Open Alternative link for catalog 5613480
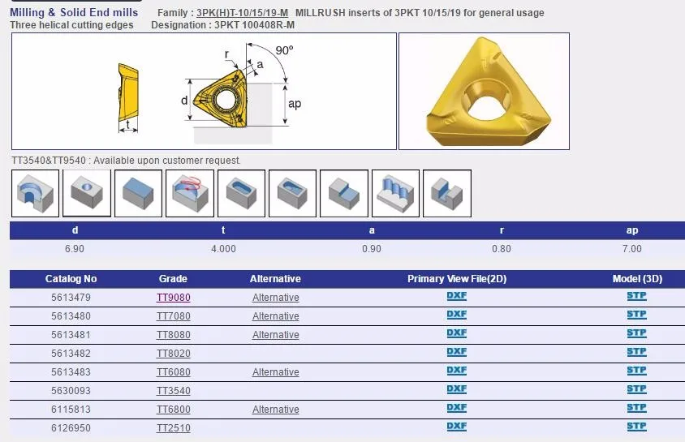Image resolution: width=685 pixels, height=442 pixels. tap(276, 316)
